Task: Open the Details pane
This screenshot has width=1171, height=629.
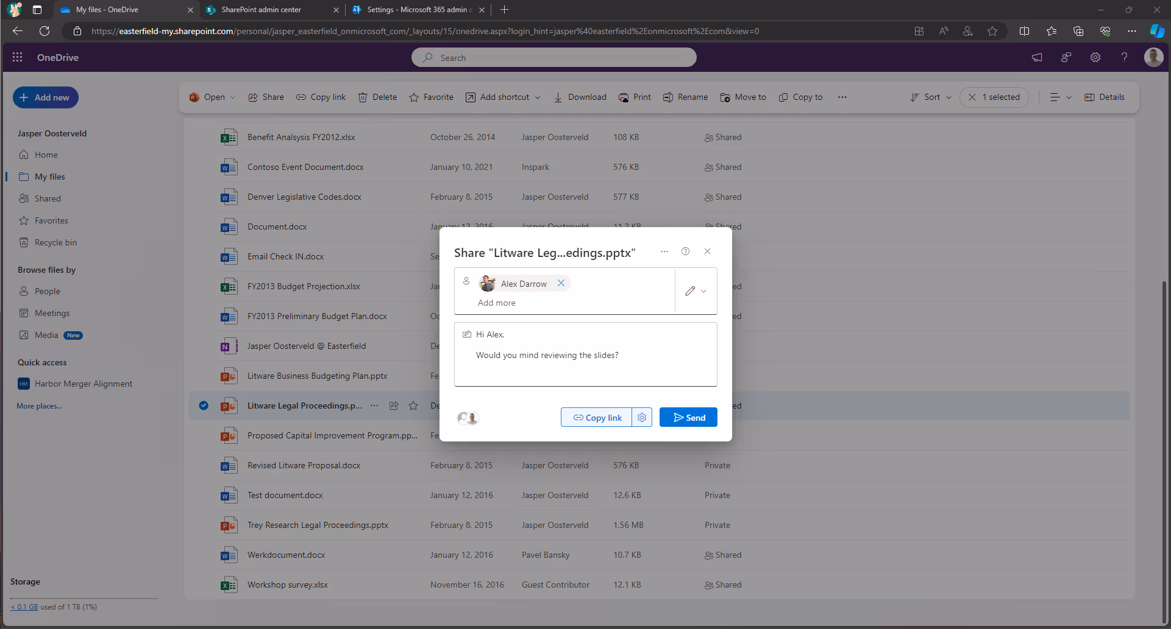Action: 1105,97
